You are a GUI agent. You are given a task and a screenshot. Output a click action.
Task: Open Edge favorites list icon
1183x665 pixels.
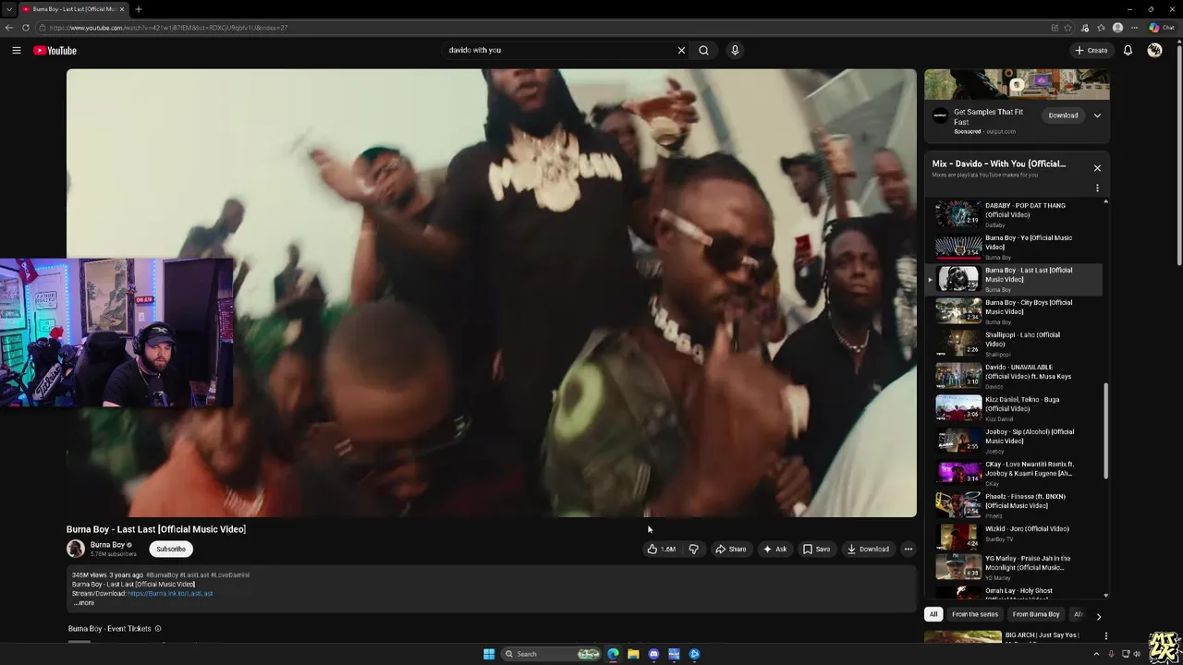(1101, 28)
